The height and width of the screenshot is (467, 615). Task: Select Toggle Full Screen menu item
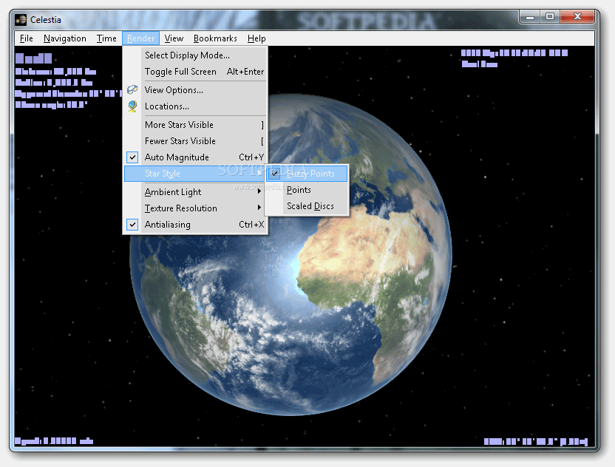click(195, 72)
